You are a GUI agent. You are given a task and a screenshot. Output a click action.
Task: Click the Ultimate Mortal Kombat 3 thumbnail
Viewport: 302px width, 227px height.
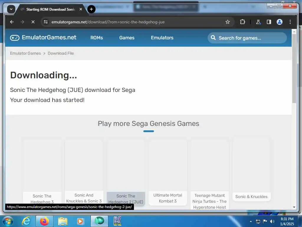168,166
